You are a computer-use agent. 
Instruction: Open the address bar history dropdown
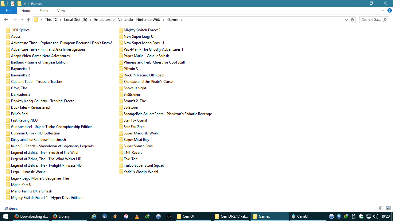[x=346, y=20]
